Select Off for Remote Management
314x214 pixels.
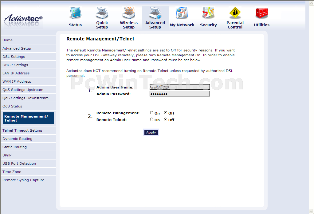click(x=165, y=113)
